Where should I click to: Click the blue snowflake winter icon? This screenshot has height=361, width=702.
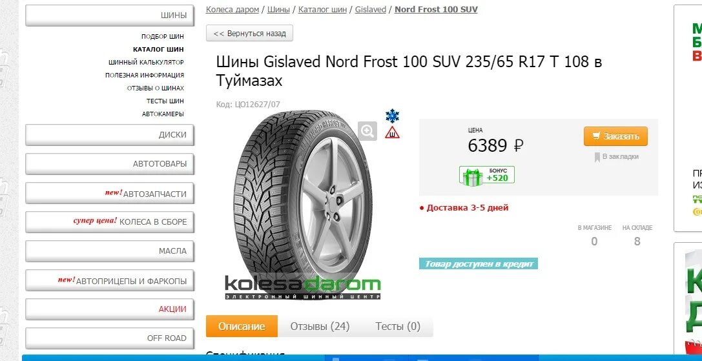point(392,116)
